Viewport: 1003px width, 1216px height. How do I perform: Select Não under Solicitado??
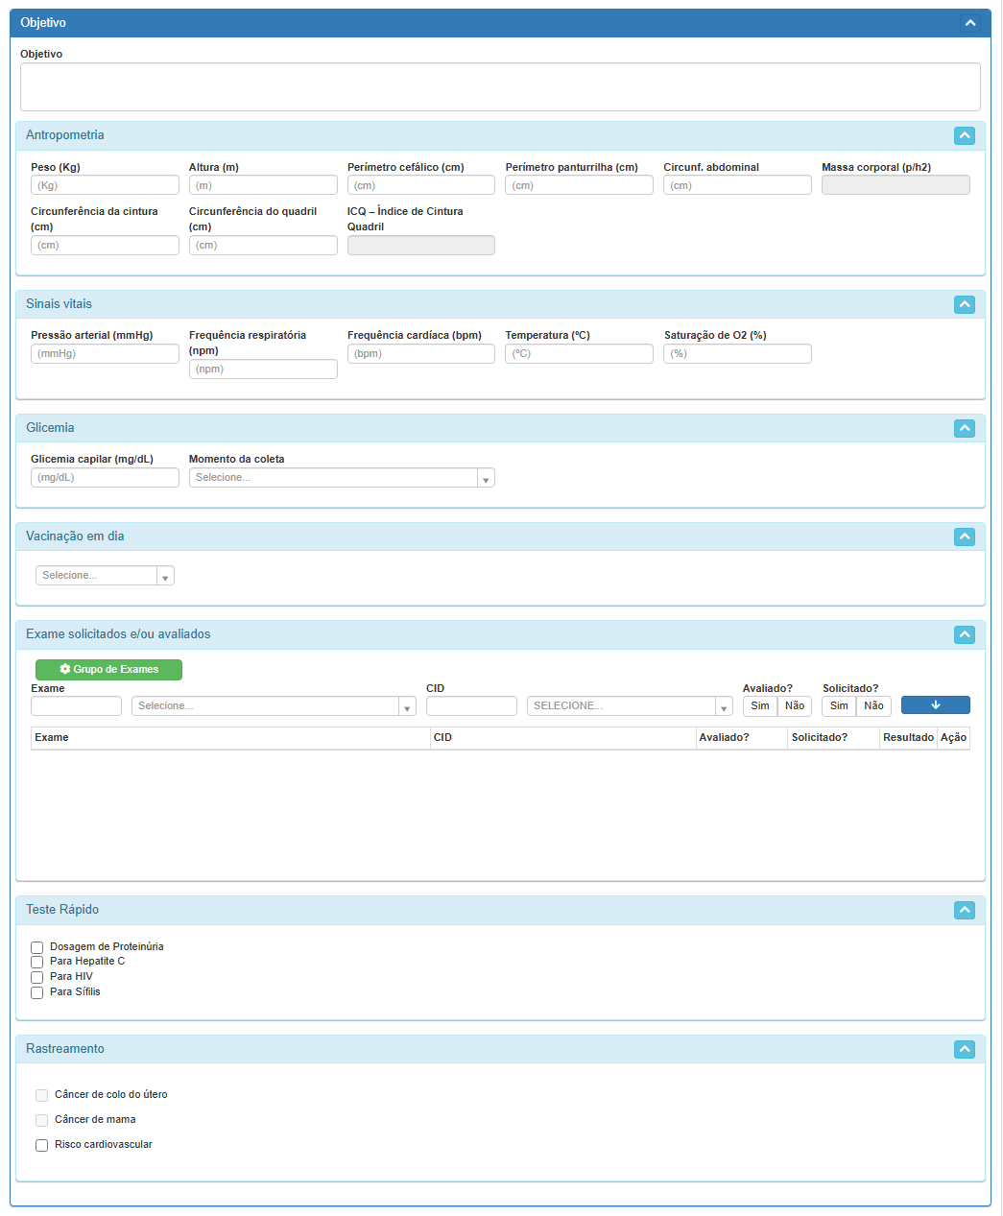pos(873,706)
